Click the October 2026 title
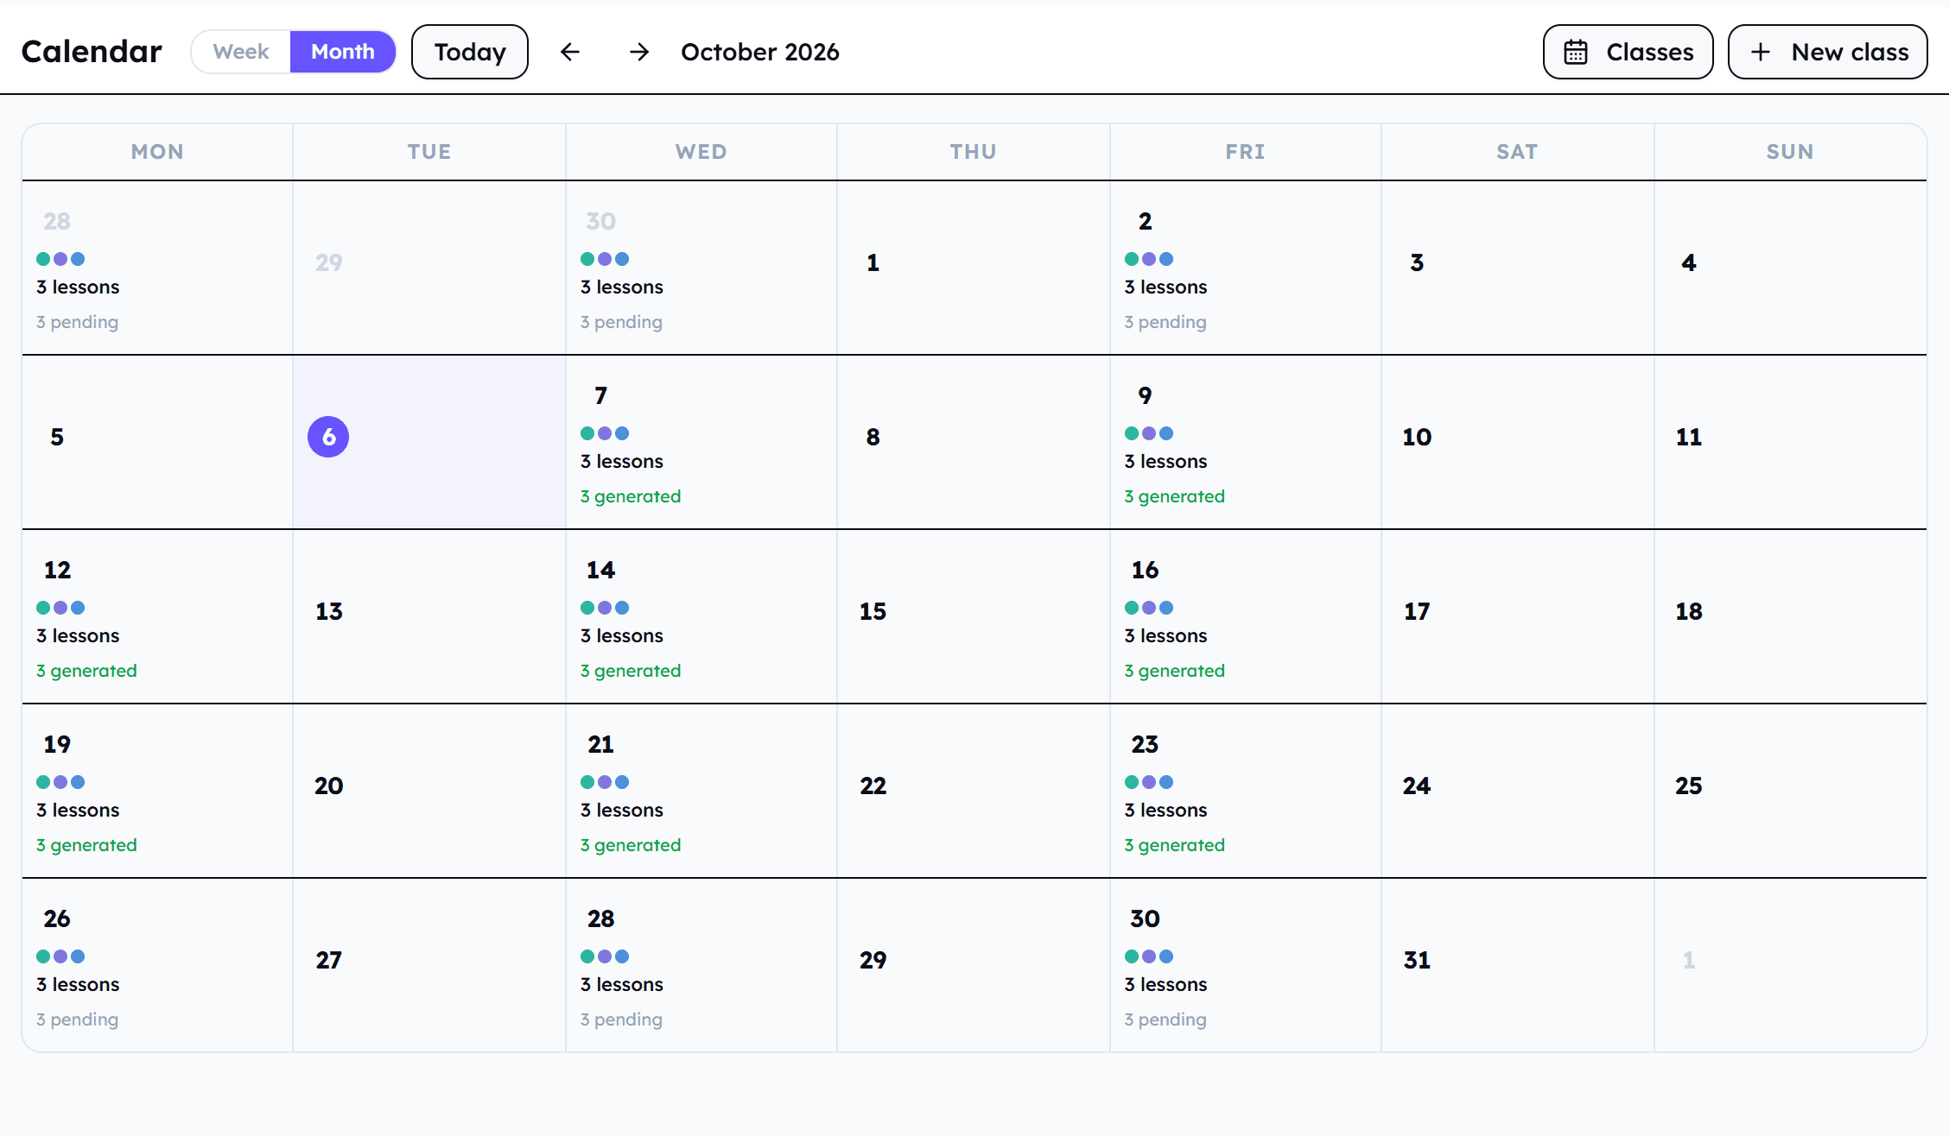This screenshot has height=1136, width=1949. 760,52
